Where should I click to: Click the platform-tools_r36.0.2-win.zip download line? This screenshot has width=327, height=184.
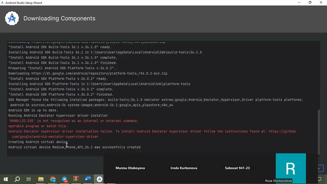pos(88,74)
